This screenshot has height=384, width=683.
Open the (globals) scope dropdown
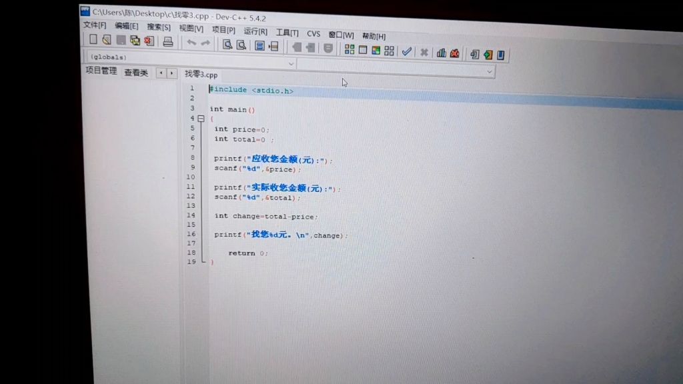click(291, 63)
